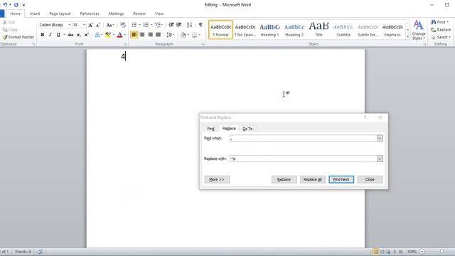
Task: Click Replace in the Editing group
Action: click(x=441, y=30)
